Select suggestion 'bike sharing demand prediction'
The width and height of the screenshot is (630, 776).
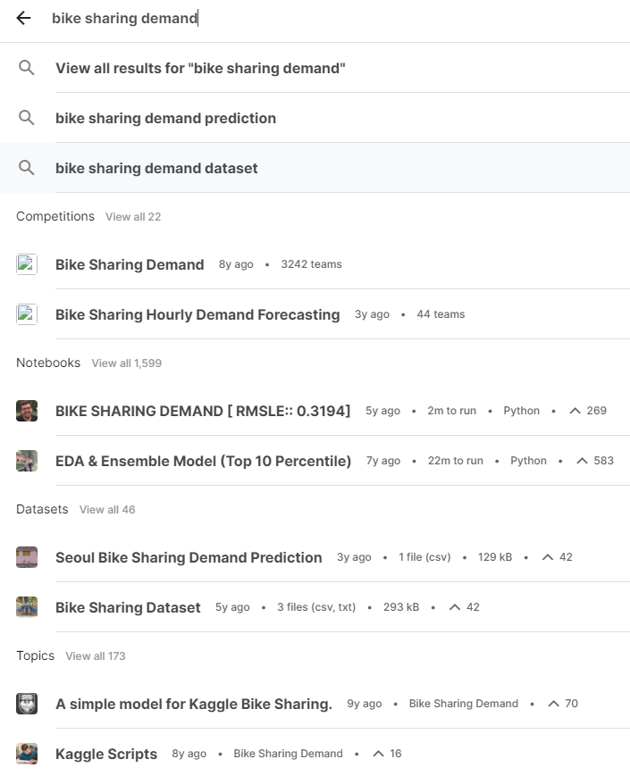tap(315, 118)
